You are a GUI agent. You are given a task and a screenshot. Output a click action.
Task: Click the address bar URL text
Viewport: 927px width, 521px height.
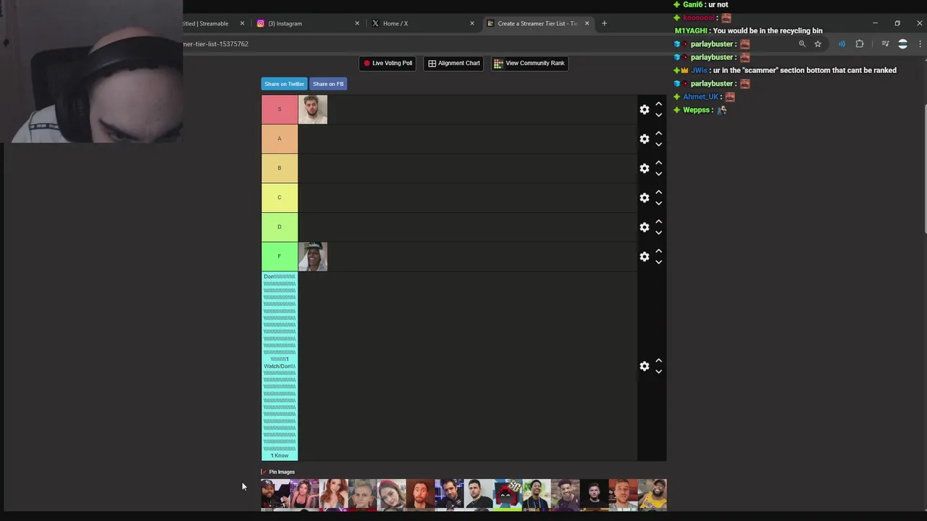(x=216, y=44)
